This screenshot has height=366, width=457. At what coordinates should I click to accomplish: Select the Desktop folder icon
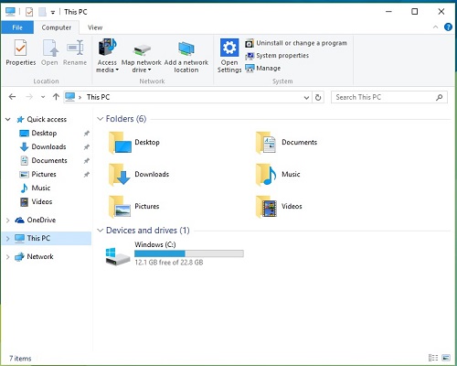coord(120,143)
